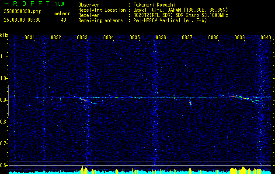Screen dimensions: 275x174
Task: Click the observer name Takanori Kawachi
Action: (154, 5)
